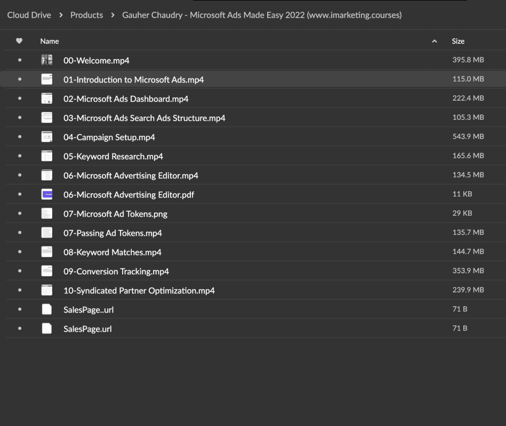Image resolution: width=506 pixels, height=426 pixels.
Task: Select 09-Conversion Tracking.mp4 file name
Action: click(116, 272)
